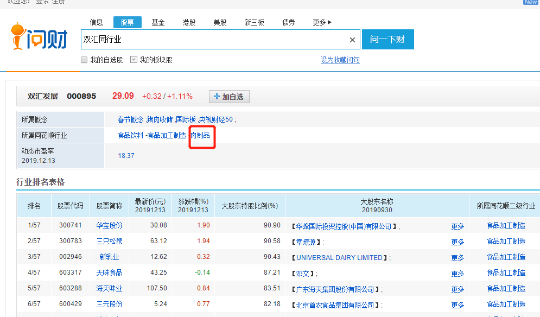540x317 pixels.
Task: Click the 加自选 button
Action: (229, 97)
